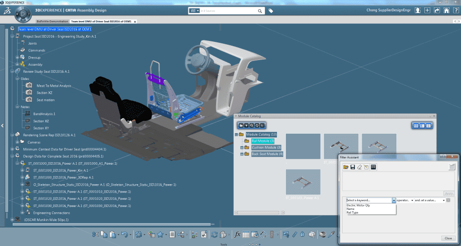Click the Close button in Filter Assistant
The width and height of the screenshot is (461, 246).
pyautogui.click(x=448, y=238)
